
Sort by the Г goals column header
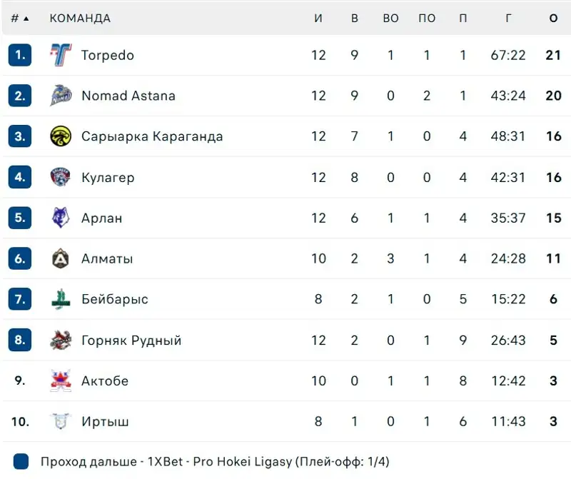(508, 19)
